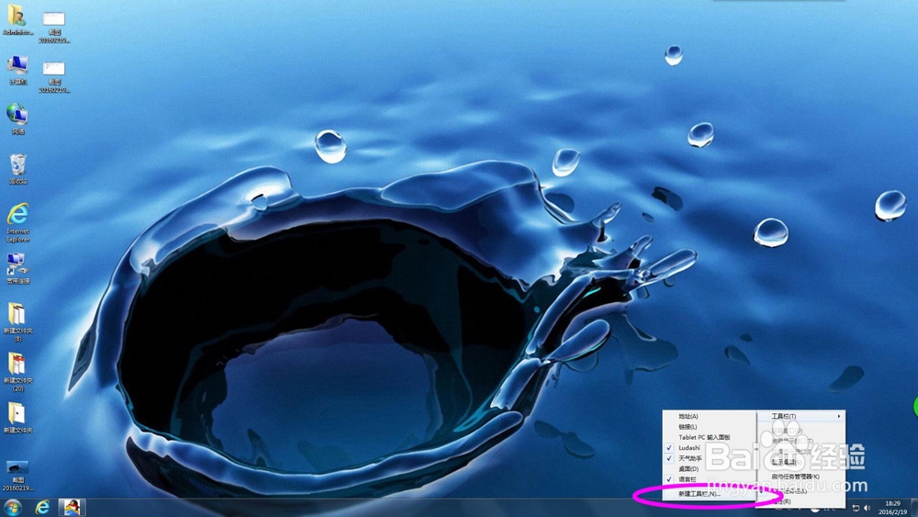The image size is (918, 517).
Task: Choose 链接(L) in the toolbars submenu
Action: 709,427
